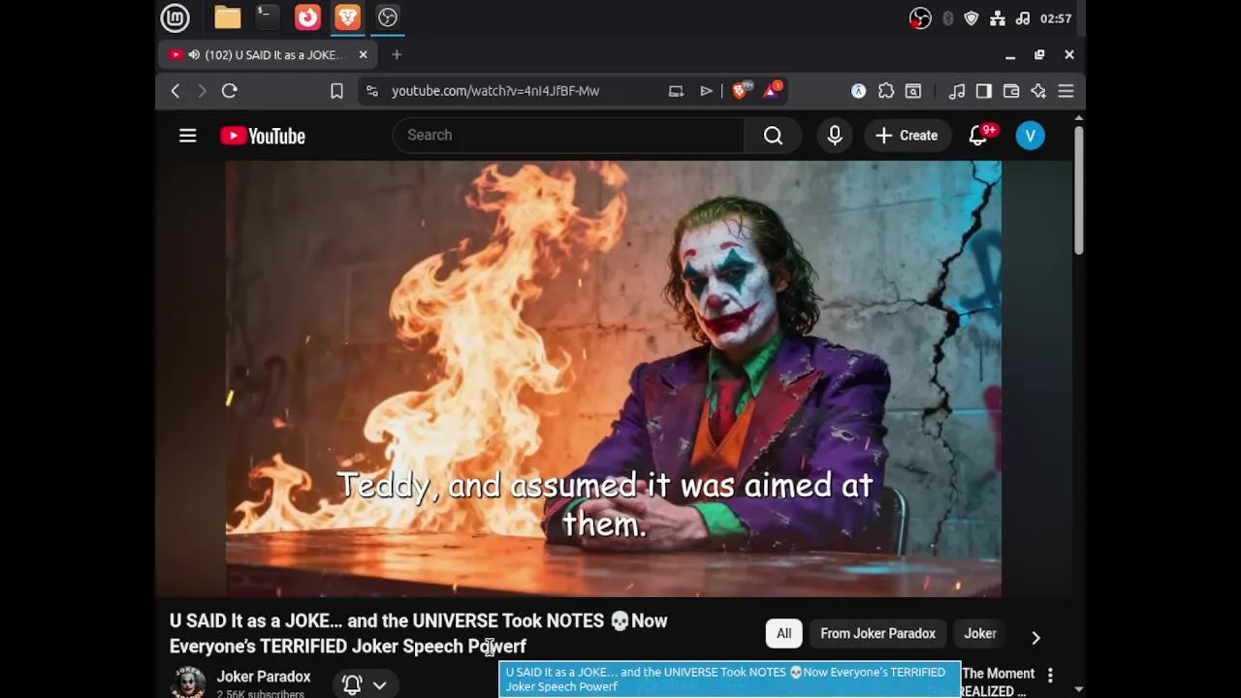The height and width of the screenshot is (698, 1241).
Task: Switch to the OBS Studio panel launcher
Action: [x=388, y=17]
